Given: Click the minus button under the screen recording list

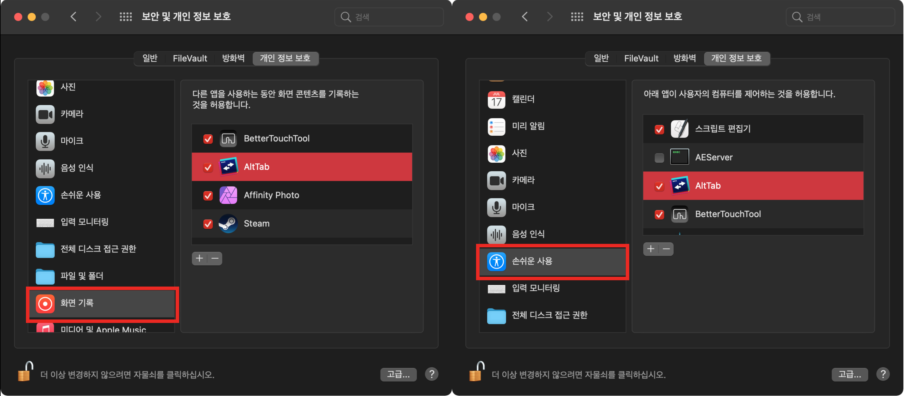Looking at the screenshot, I should tap(215, 258).
